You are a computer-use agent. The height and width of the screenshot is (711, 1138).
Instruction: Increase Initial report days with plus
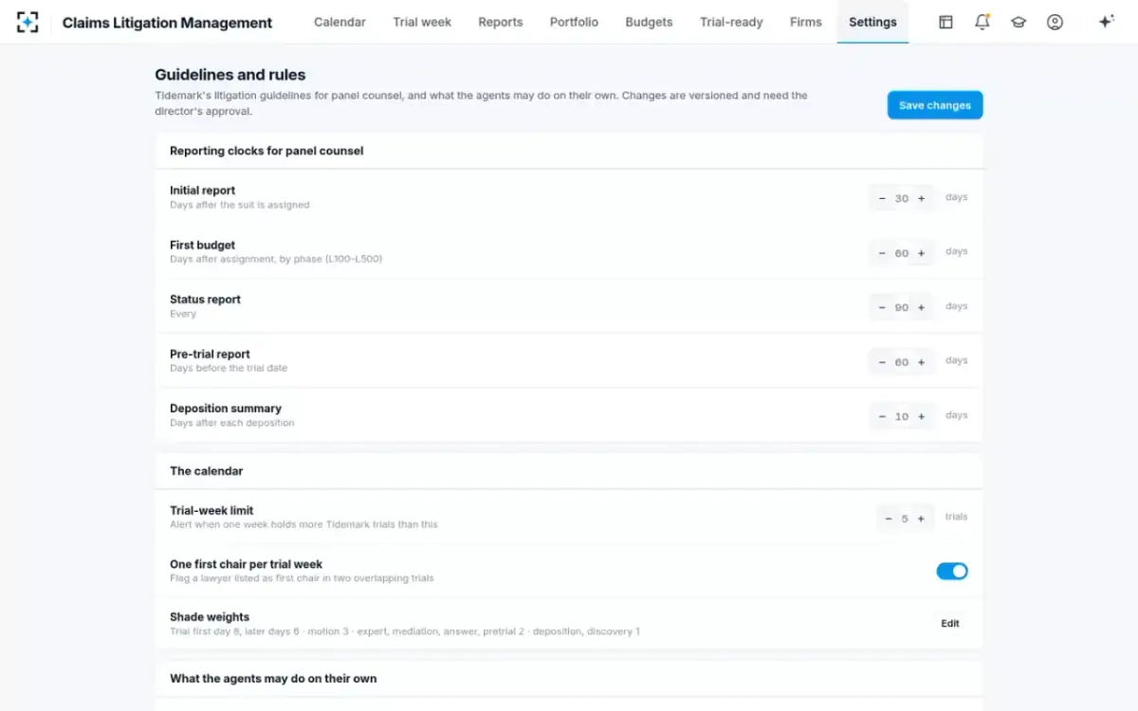(921, 198)
